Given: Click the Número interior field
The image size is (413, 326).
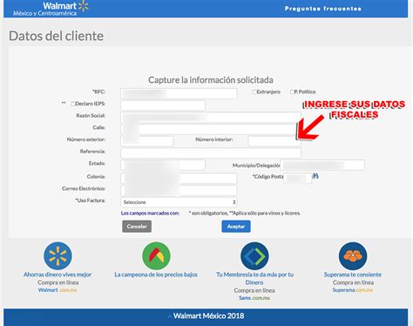Looking at the screenshot, I should point(274,141).
